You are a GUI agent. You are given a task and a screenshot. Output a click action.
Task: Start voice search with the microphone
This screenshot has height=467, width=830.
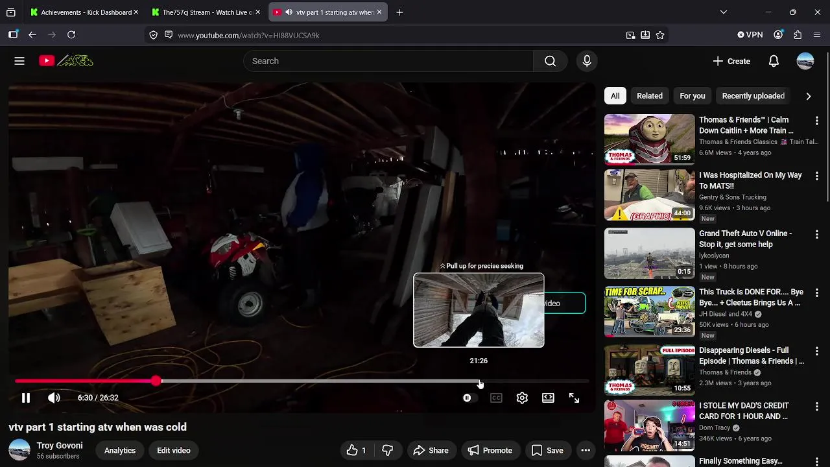(x=587, y=61)
